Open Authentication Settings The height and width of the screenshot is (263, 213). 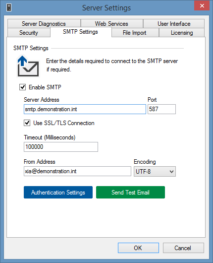[x=58, y=192]
